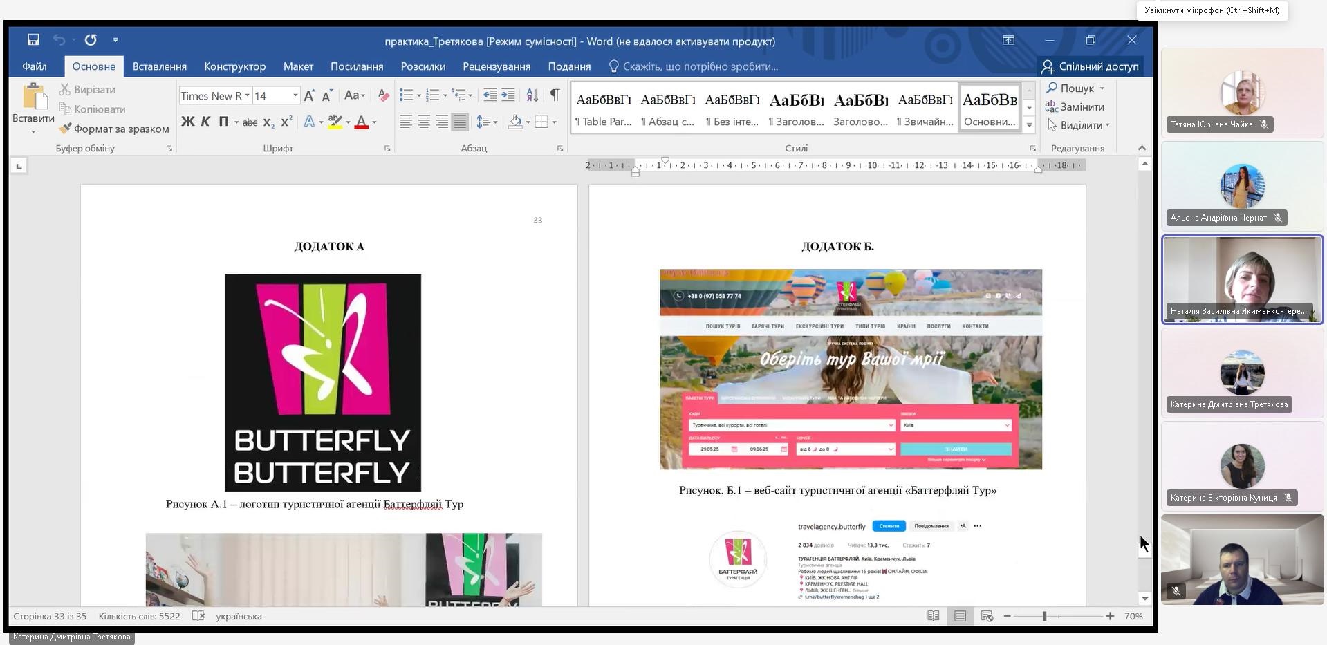1327x645 pixels.
Task: Open the ribbon display options icon
Action: 1008,40
